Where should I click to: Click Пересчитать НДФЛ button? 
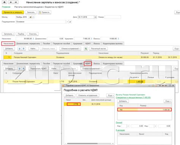tap(38, 69)
